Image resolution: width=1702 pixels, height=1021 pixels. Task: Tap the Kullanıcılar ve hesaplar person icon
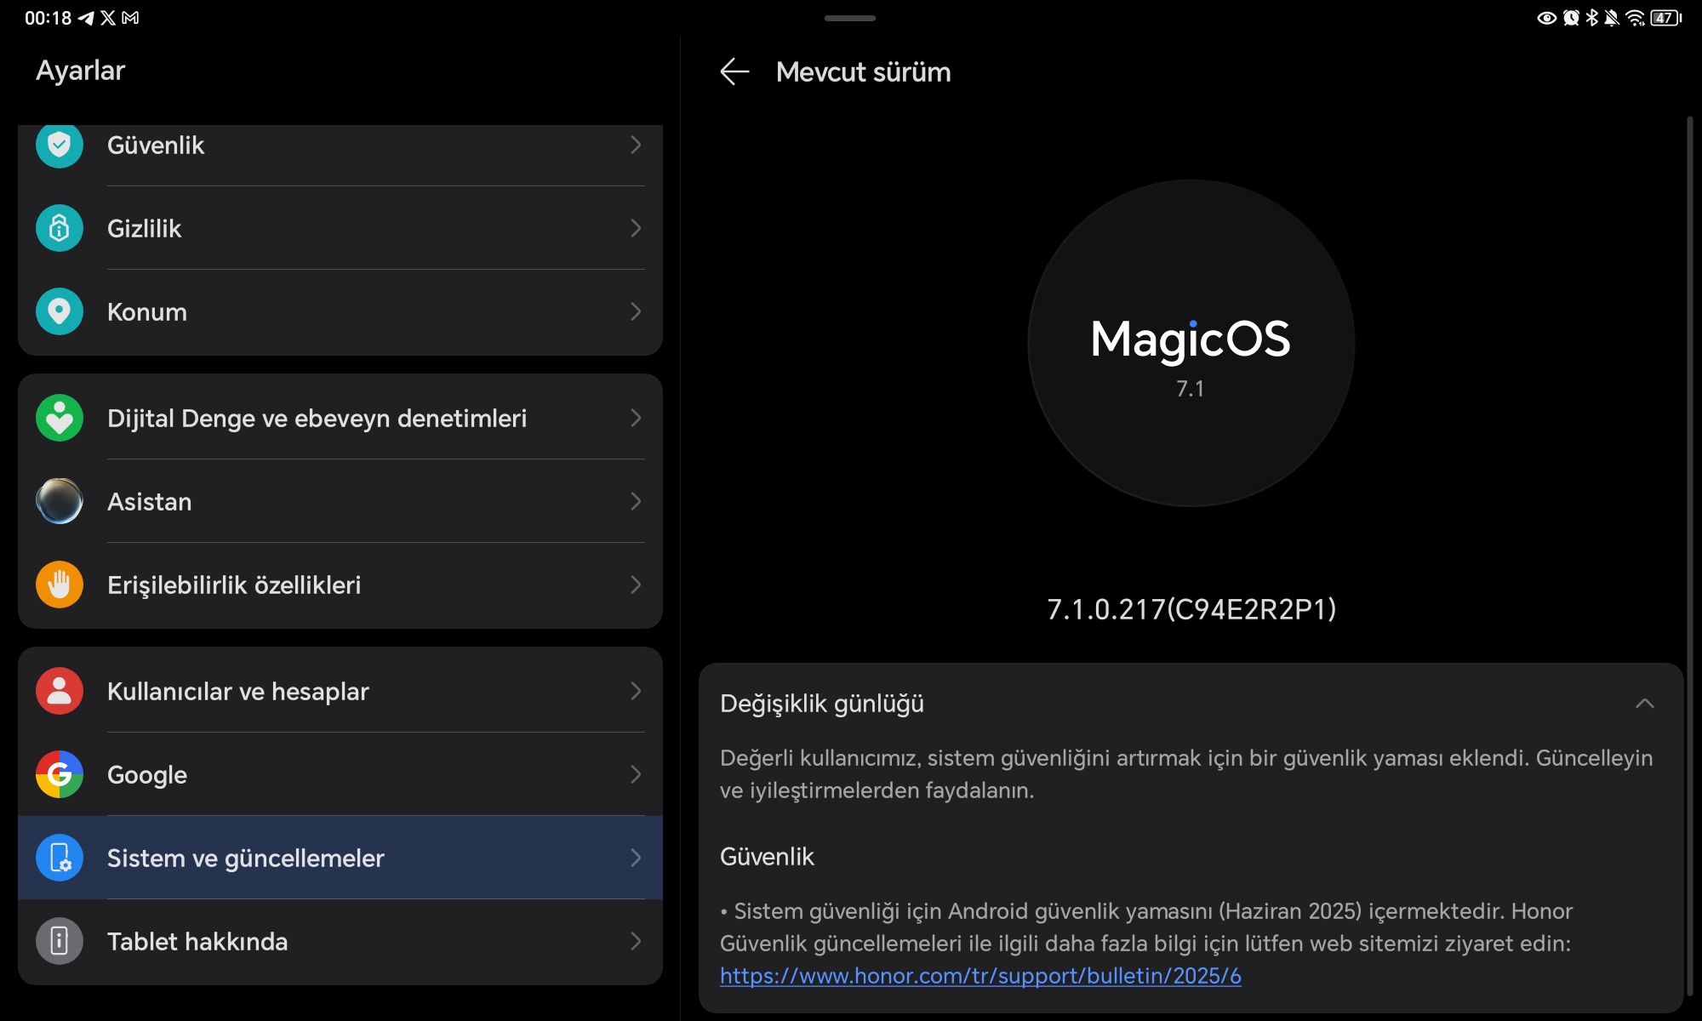click(60, 691)
